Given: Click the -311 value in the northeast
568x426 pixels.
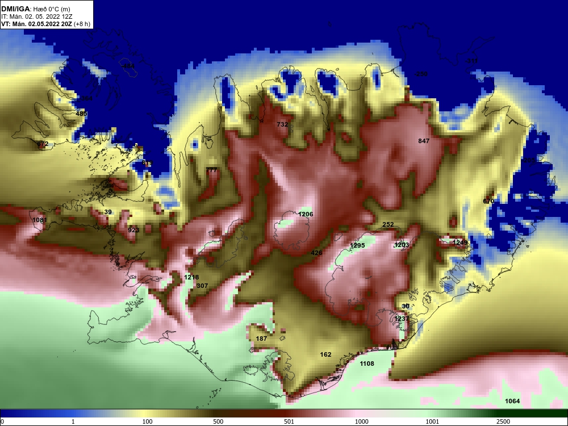Looking at the screenshot, I should tap(471, 61).
